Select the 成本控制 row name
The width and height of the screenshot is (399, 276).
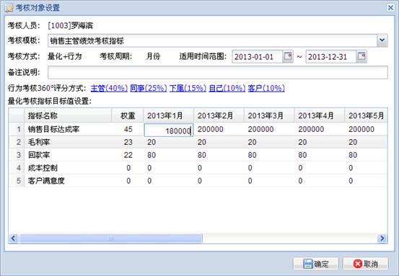43,168
